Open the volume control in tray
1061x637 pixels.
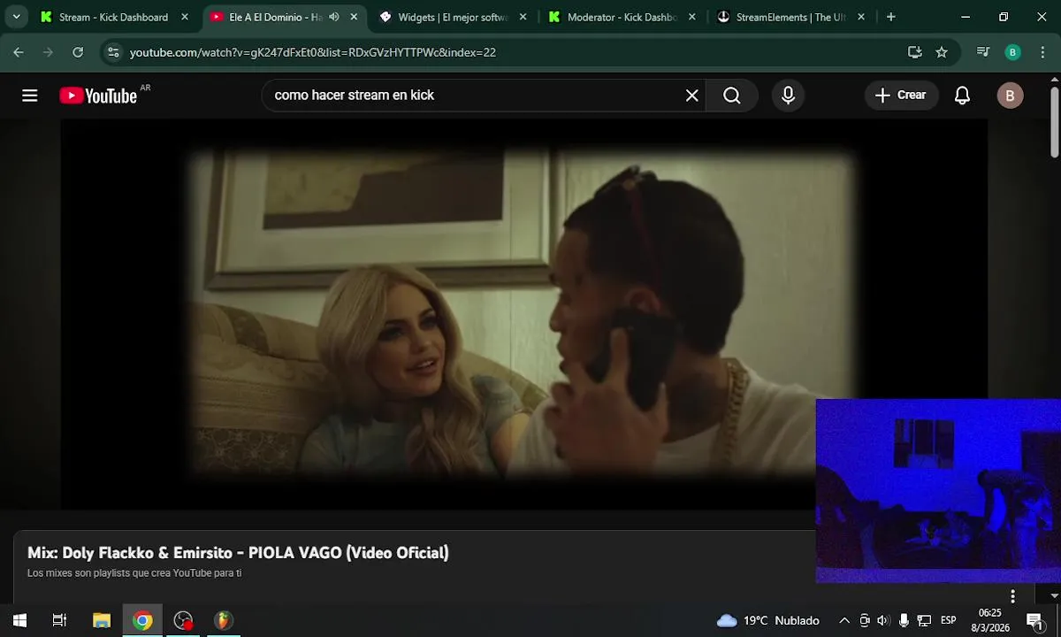pos(883,620)
